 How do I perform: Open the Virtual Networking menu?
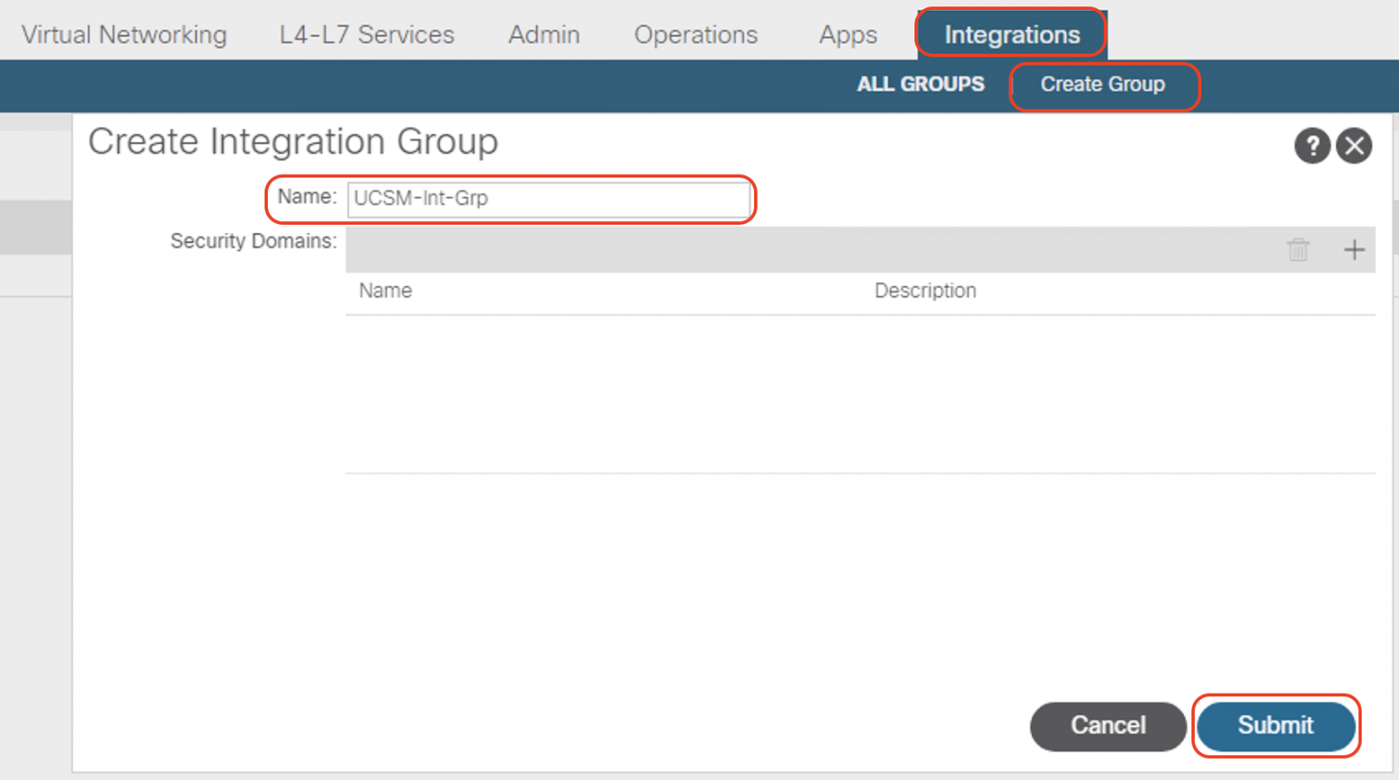tap(124, 35)
